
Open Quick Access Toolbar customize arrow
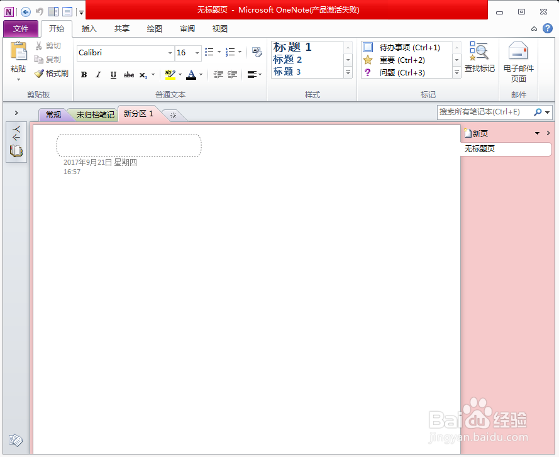click(x=81, y=13)
